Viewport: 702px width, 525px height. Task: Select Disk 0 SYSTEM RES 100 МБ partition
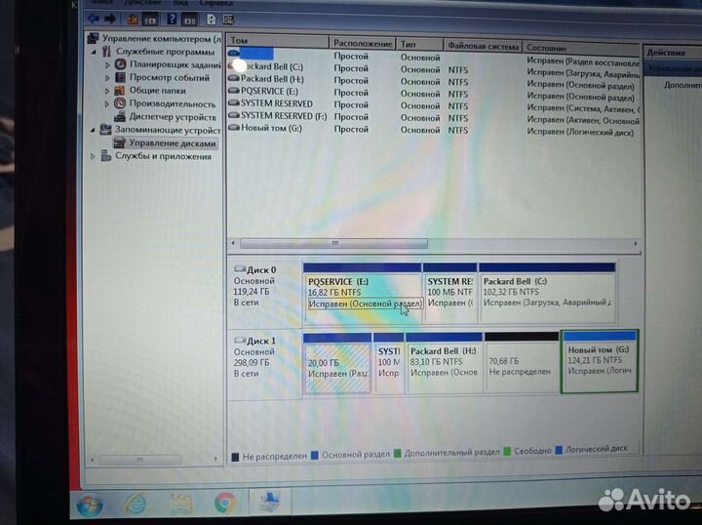click(449, 293)
